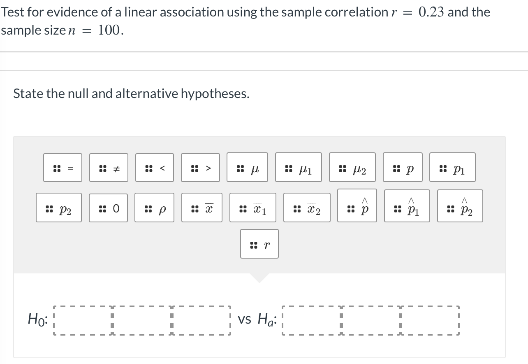Image resolution: width=528 pixels, height=364 pixels.
Task: Select the not-equal sign tile
Action: click(x=109, y=167)
